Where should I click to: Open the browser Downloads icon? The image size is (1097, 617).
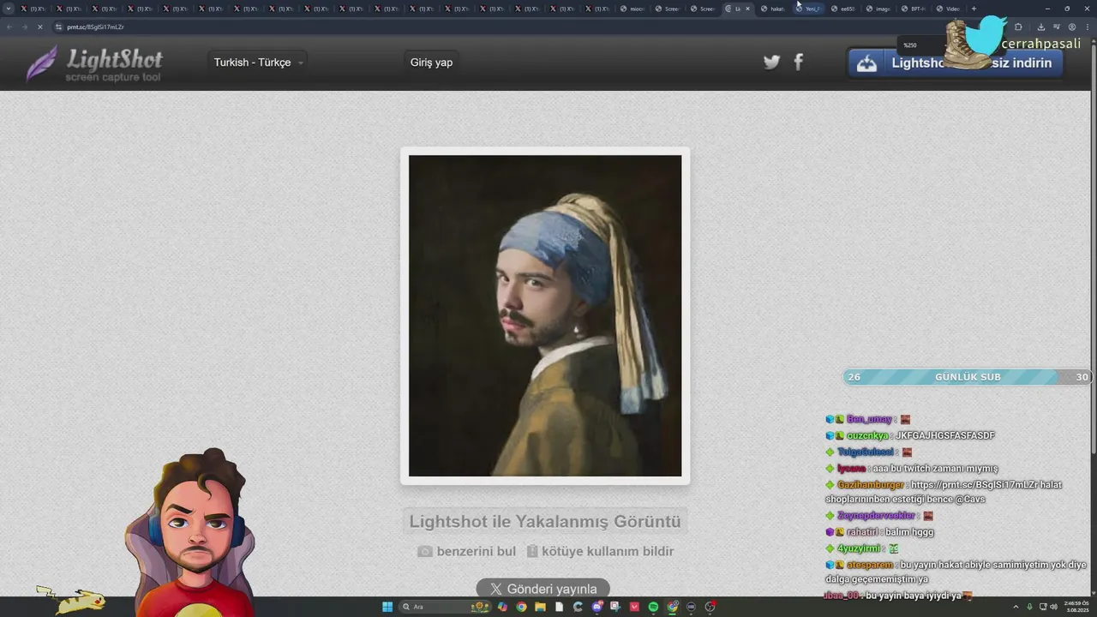[x=1040, y=27]
